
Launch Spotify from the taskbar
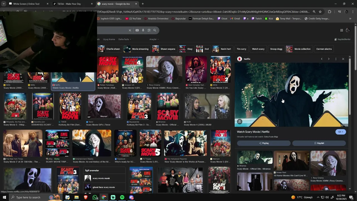click(x=122, y=197)
